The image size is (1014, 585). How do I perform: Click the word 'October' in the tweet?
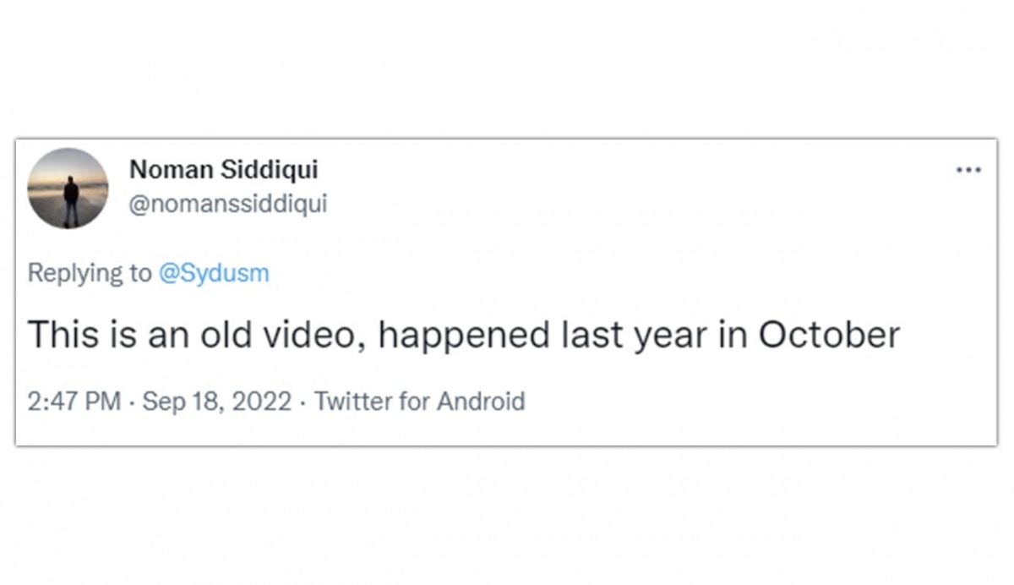[x=828, y=336]
